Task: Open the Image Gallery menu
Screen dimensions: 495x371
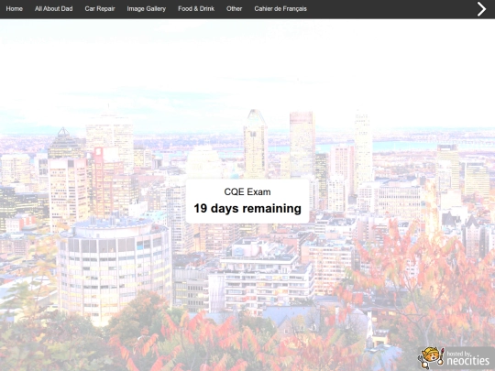Action: [146, 9]
